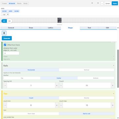119x119 pixels.
Task: Set anchor to Bottom
Action: (96, 78)
